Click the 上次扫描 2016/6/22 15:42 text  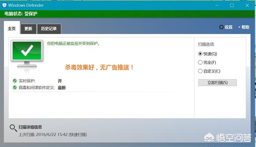(x=53, y=135)
